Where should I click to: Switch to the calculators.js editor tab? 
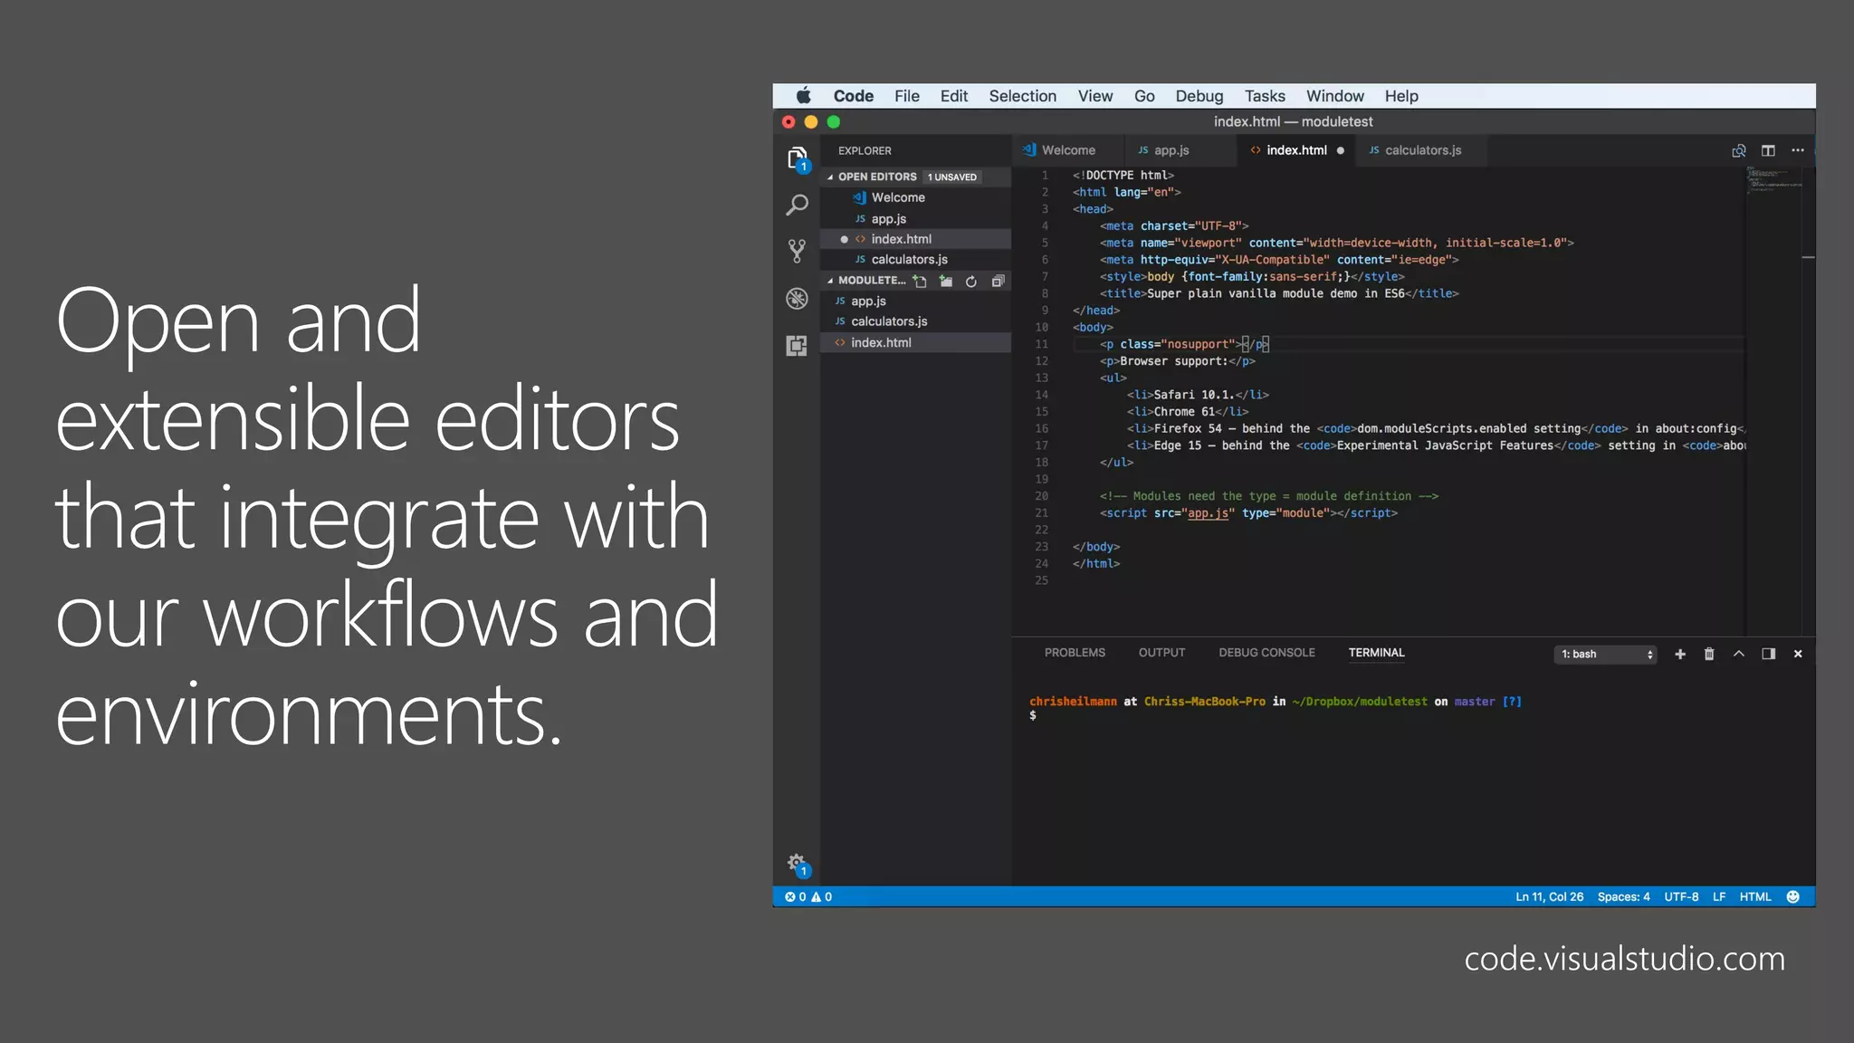click(x=1422, y=150)
